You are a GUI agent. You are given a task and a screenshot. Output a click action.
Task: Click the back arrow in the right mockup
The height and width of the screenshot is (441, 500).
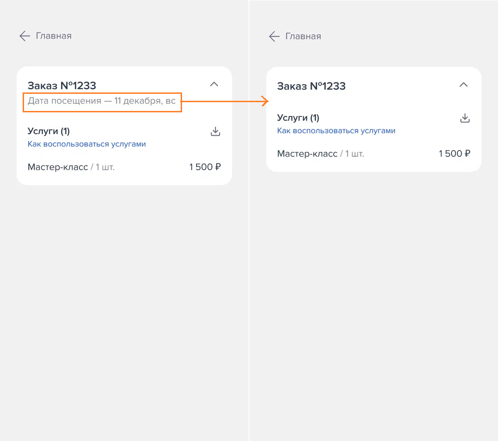pos(274,37)
